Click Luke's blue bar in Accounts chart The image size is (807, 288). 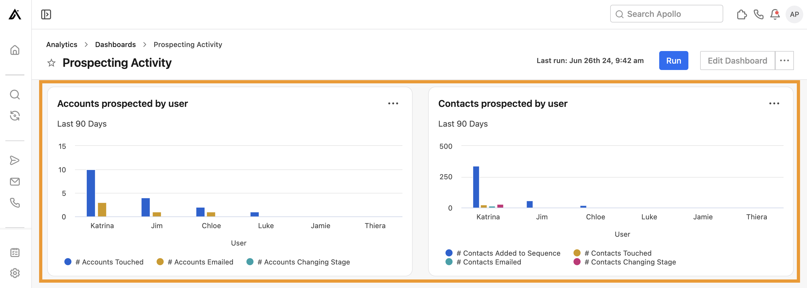click(x=255, y=215)
